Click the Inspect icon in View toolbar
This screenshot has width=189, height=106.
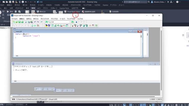click(56, 26)
